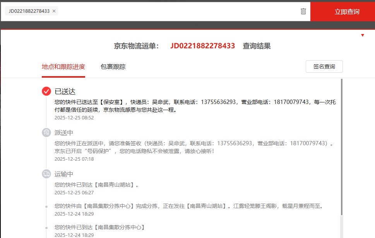
Task: Select the 地点和跟踪进度 tab
Action: tap(63, 66)
